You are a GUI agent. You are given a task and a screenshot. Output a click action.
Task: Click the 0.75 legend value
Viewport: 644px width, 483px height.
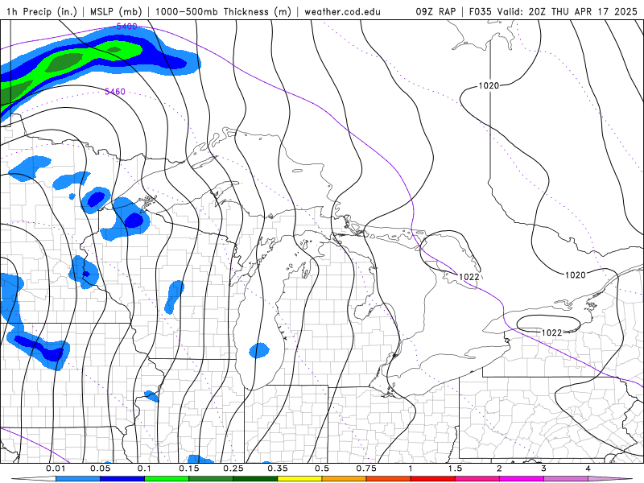coord(366,469)
